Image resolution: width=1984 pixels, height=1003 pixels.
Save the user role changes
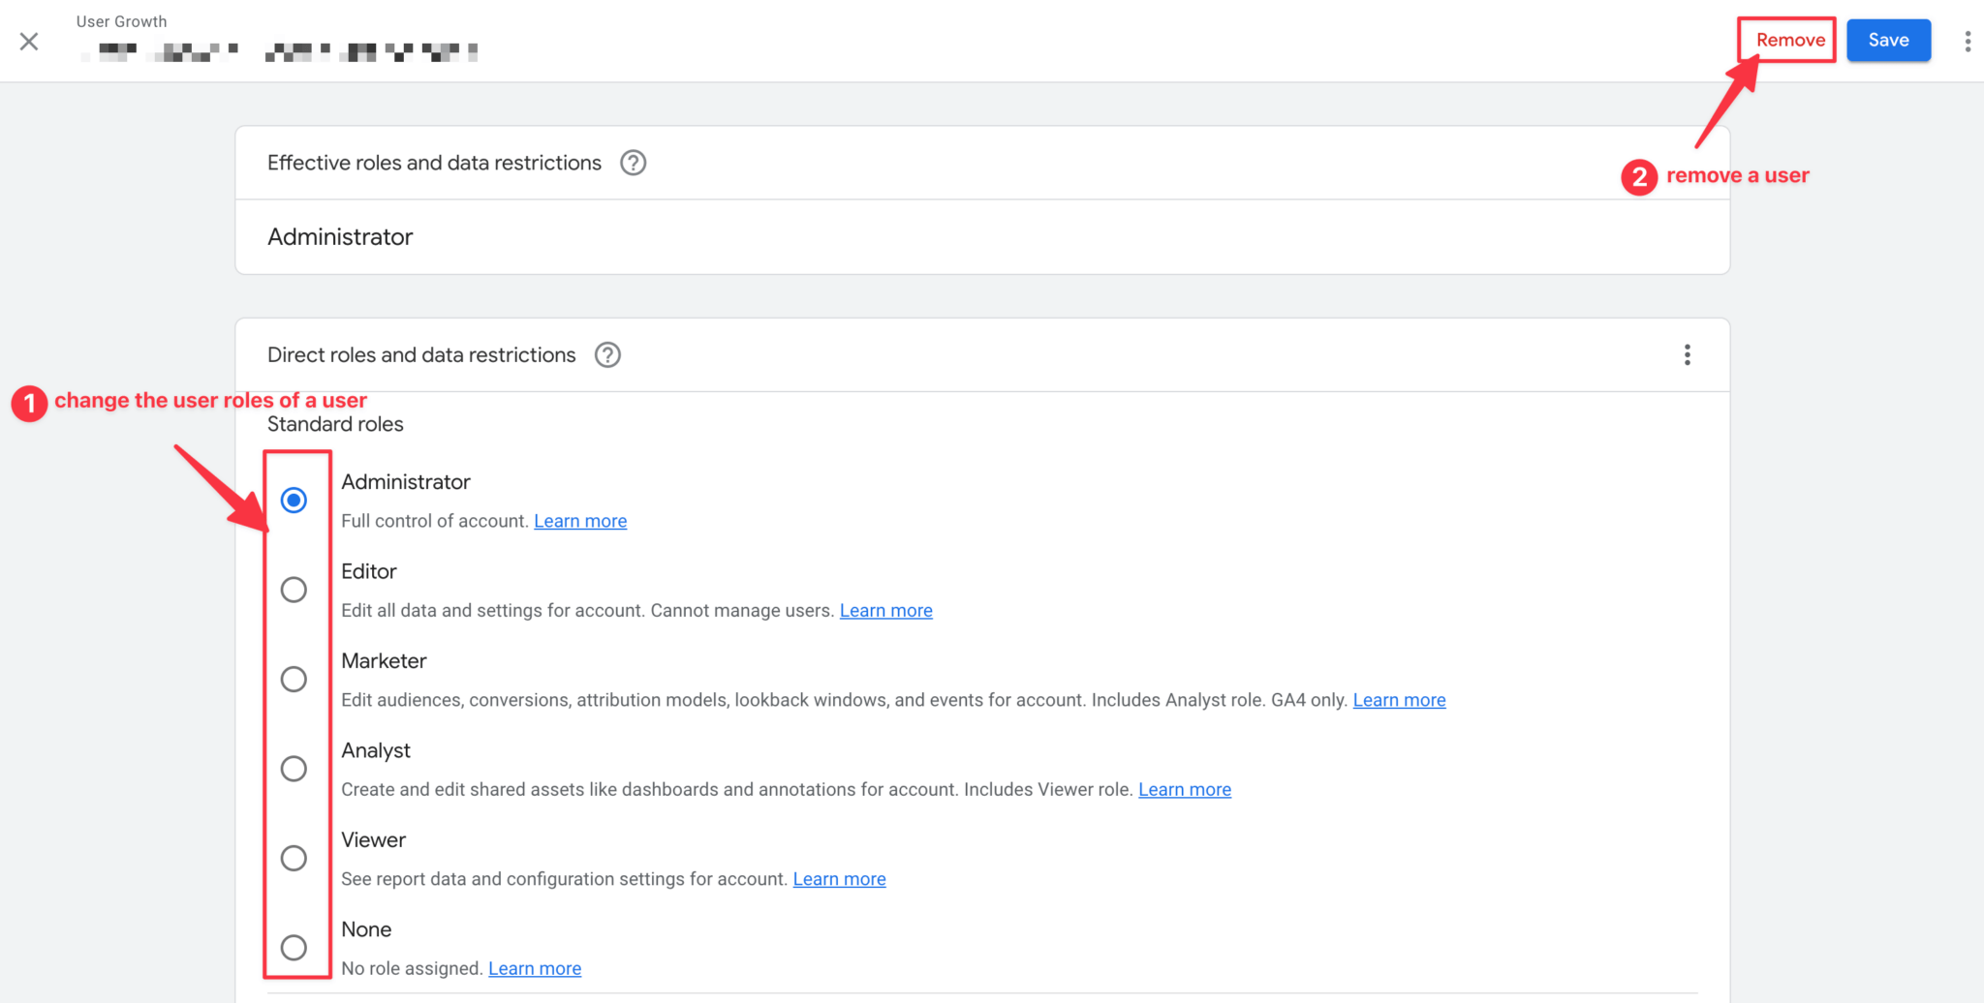coord(1887,40)
